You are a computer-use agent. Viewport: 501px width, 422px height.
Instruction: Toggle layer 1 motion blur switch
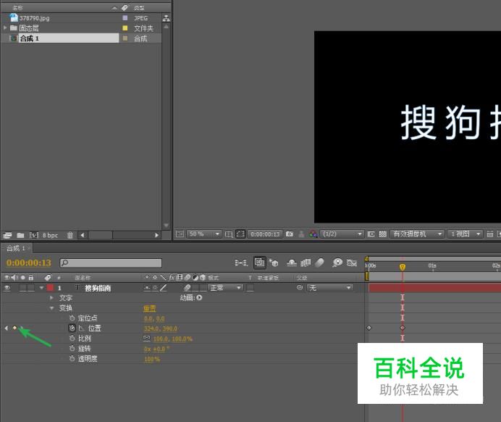click(188, 288)
